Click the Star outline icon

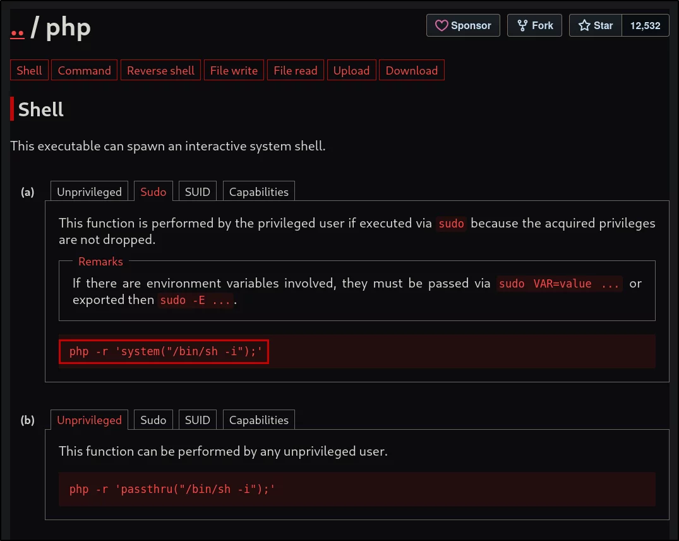coord(584,25)
